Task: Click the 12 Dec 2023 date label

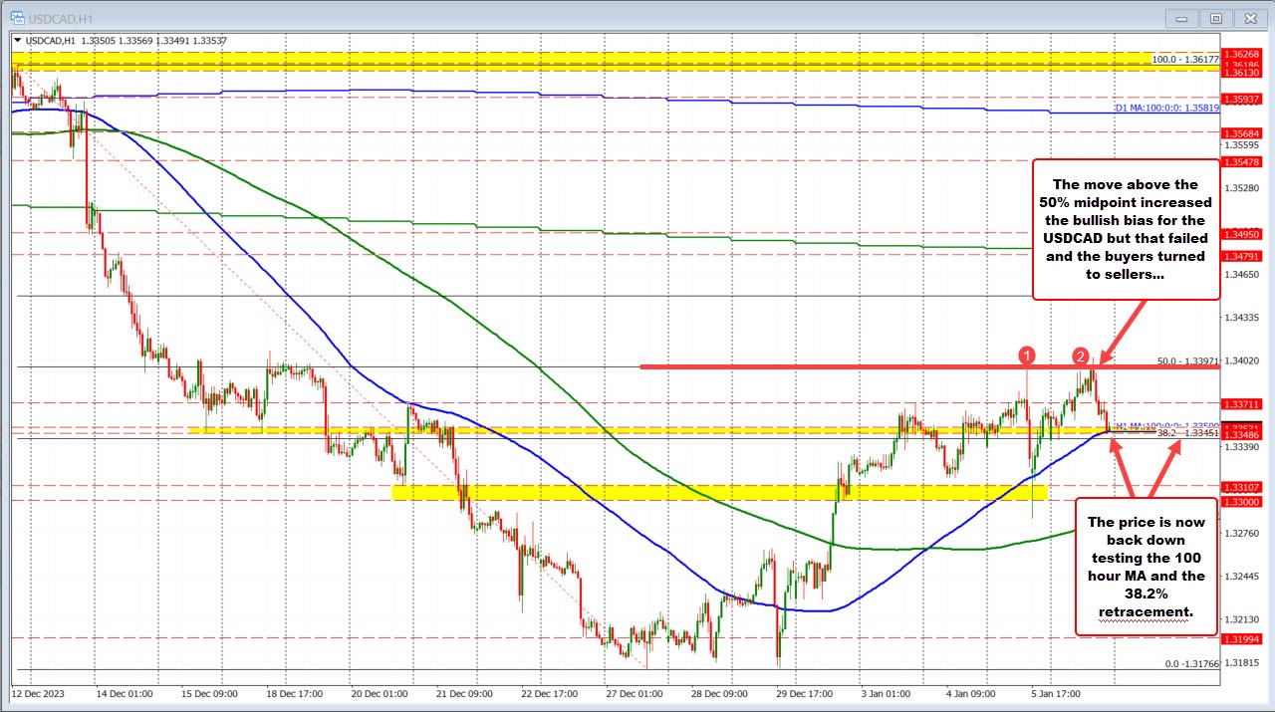Action: pyautogui.click(x=38, y=693)
